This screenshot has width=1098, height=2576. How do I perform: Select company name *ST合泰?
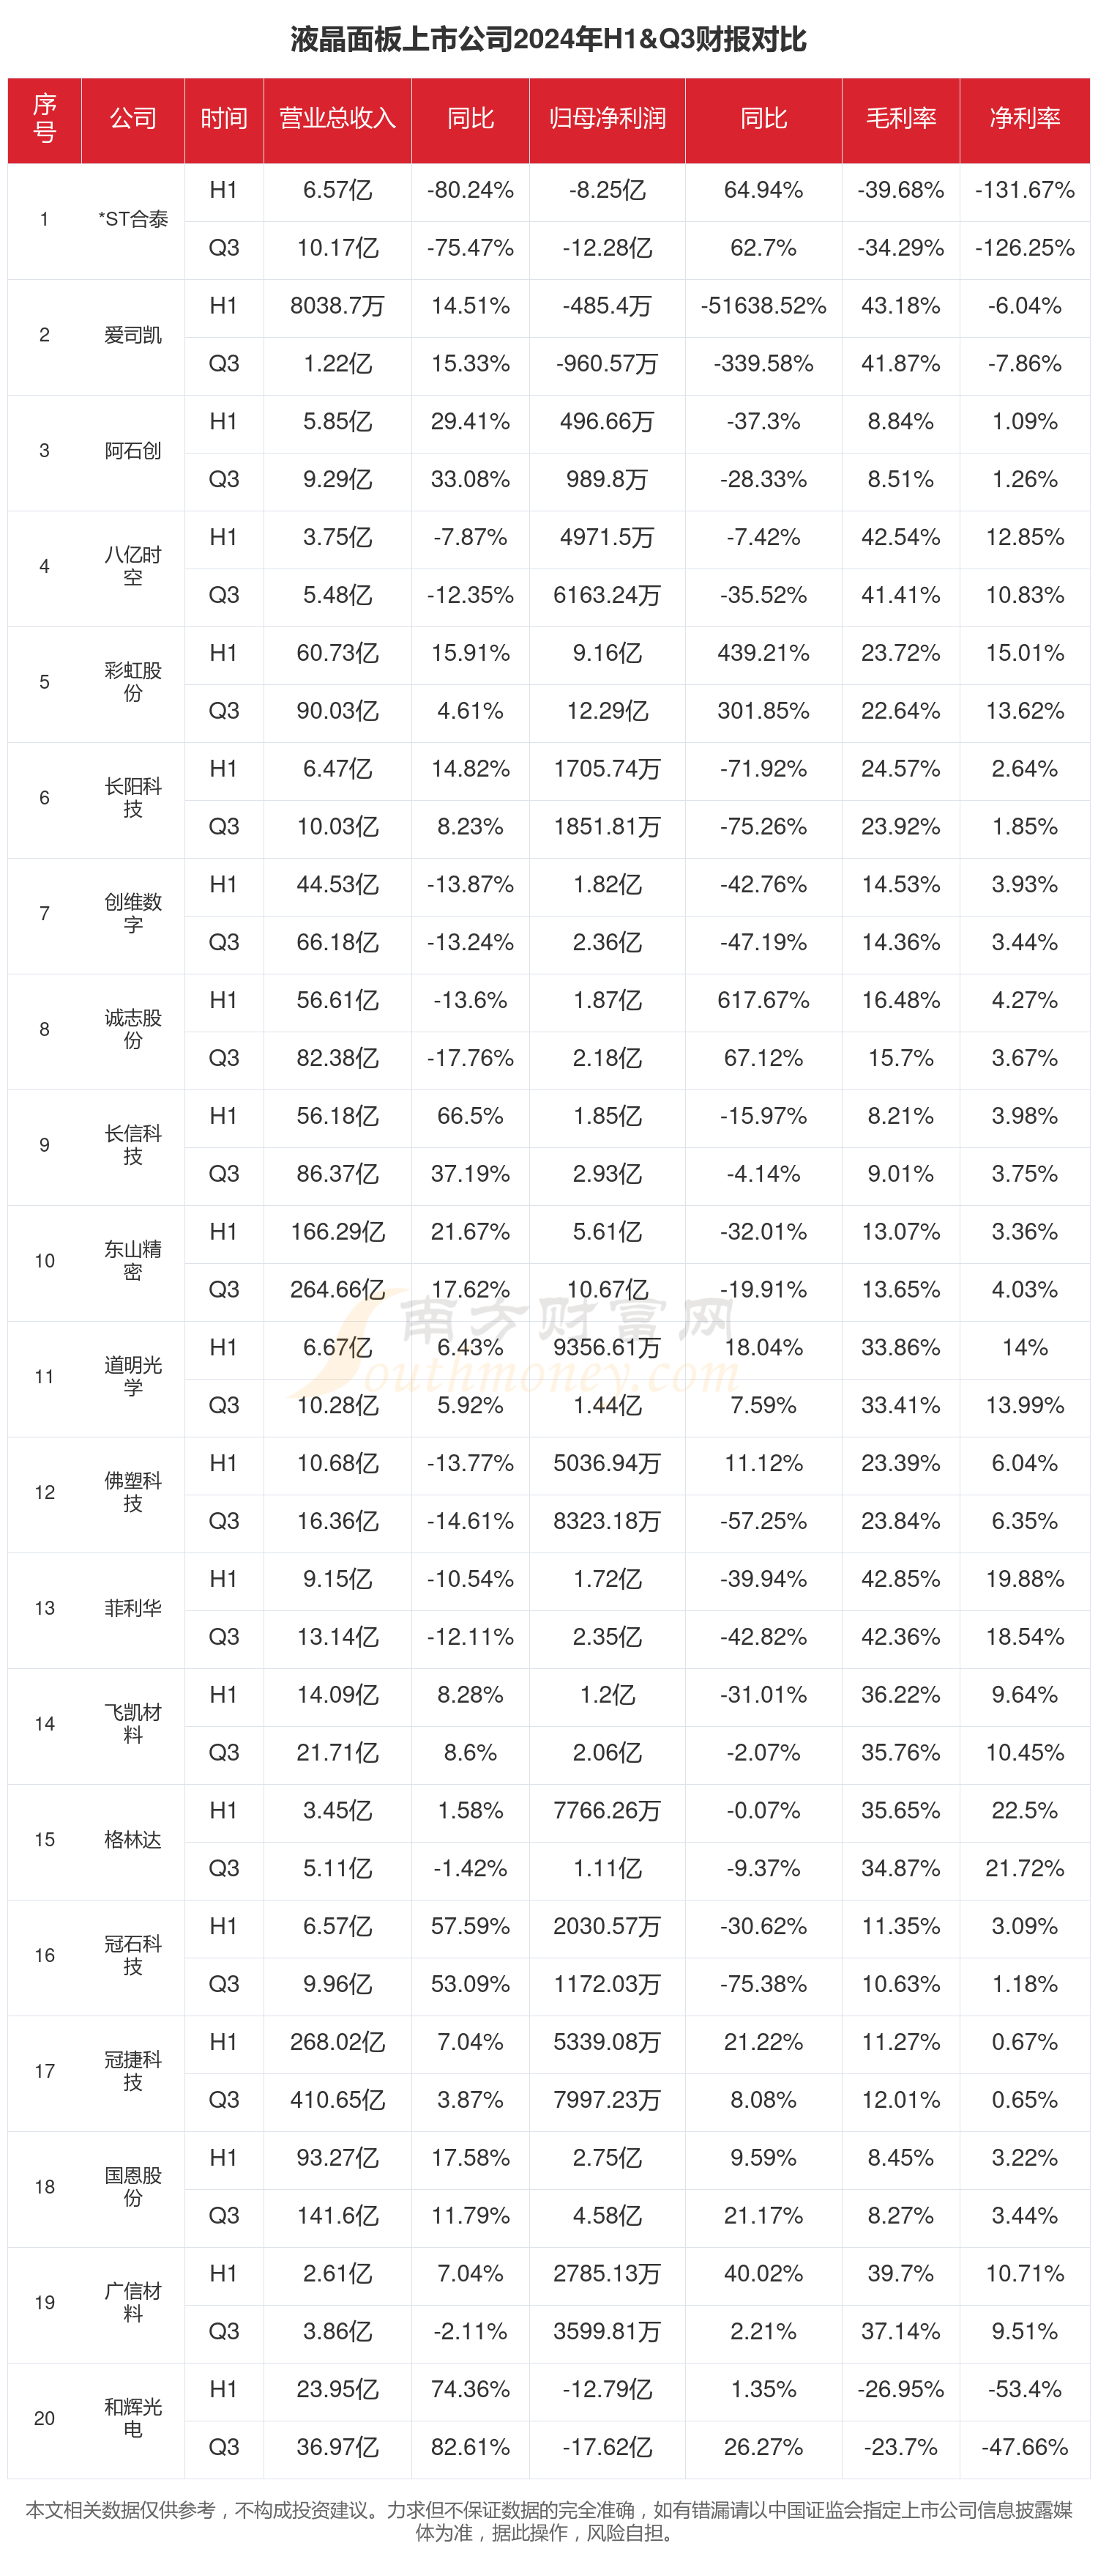click(133, 219)
